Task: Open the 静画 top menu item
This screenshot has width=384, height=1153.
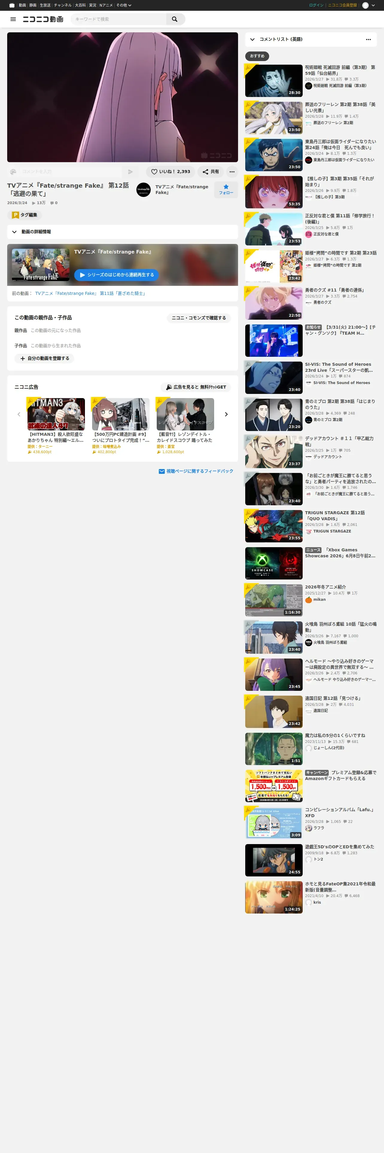Action: pos(33,5)
